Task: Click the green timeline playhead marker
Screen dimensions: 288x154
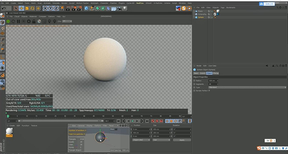Action: [8, 116]
